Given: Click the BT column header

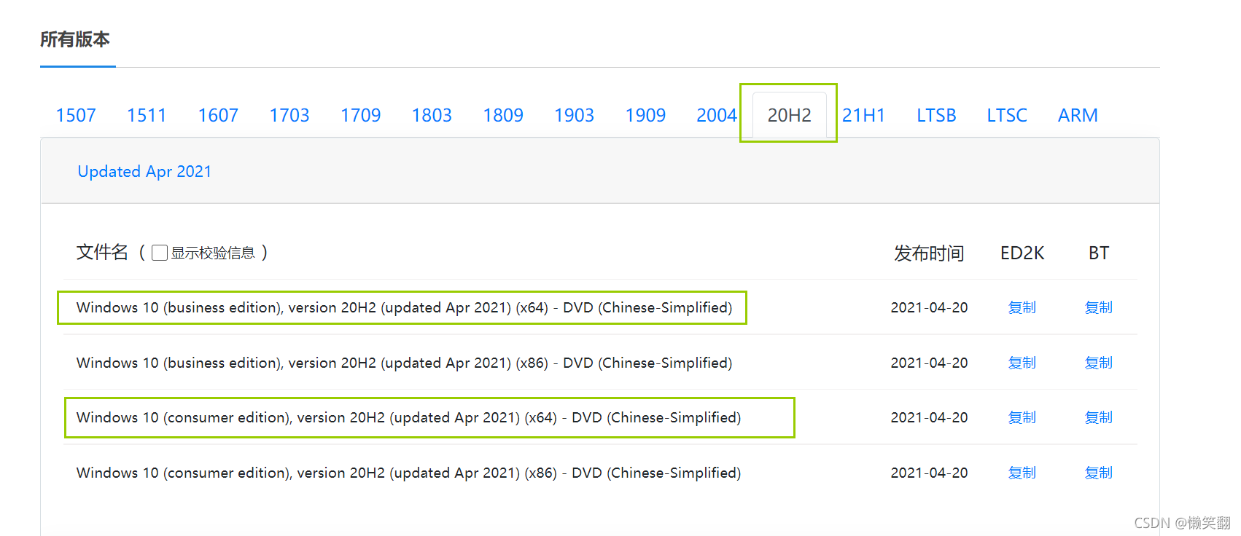Looking at the screenshot, I should click(1099, 253).
